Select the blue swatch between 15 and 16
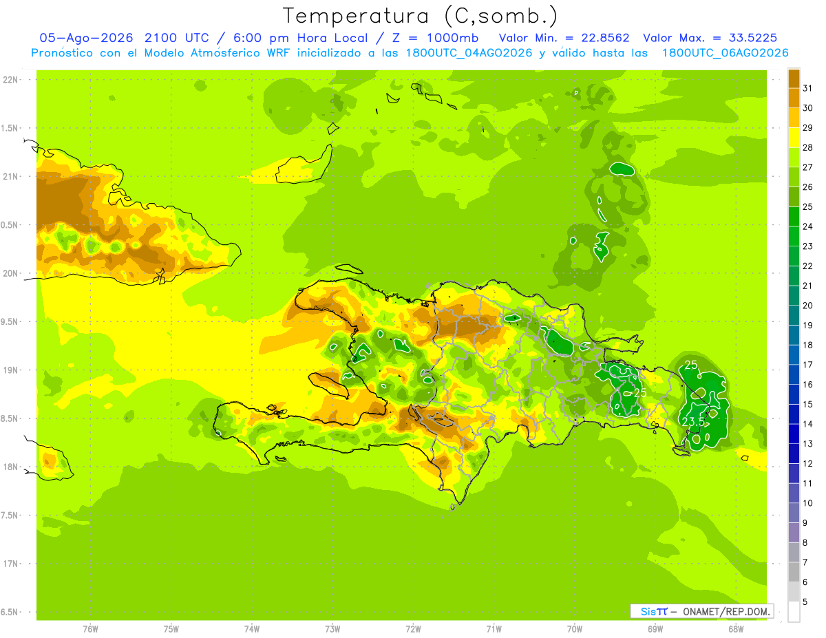Viewport: 826px width, 638px height. (x=794, y=395)
